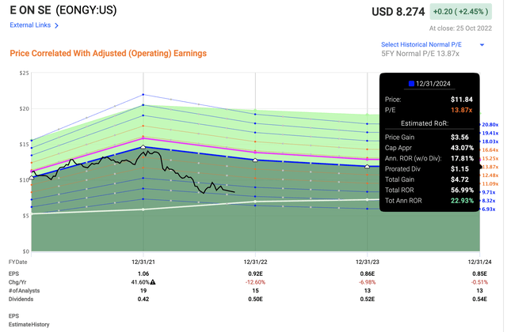This screenshot has width=507, height=332.
Task: Click the 12/31/24 fiscal year date label
Action: 479,262
